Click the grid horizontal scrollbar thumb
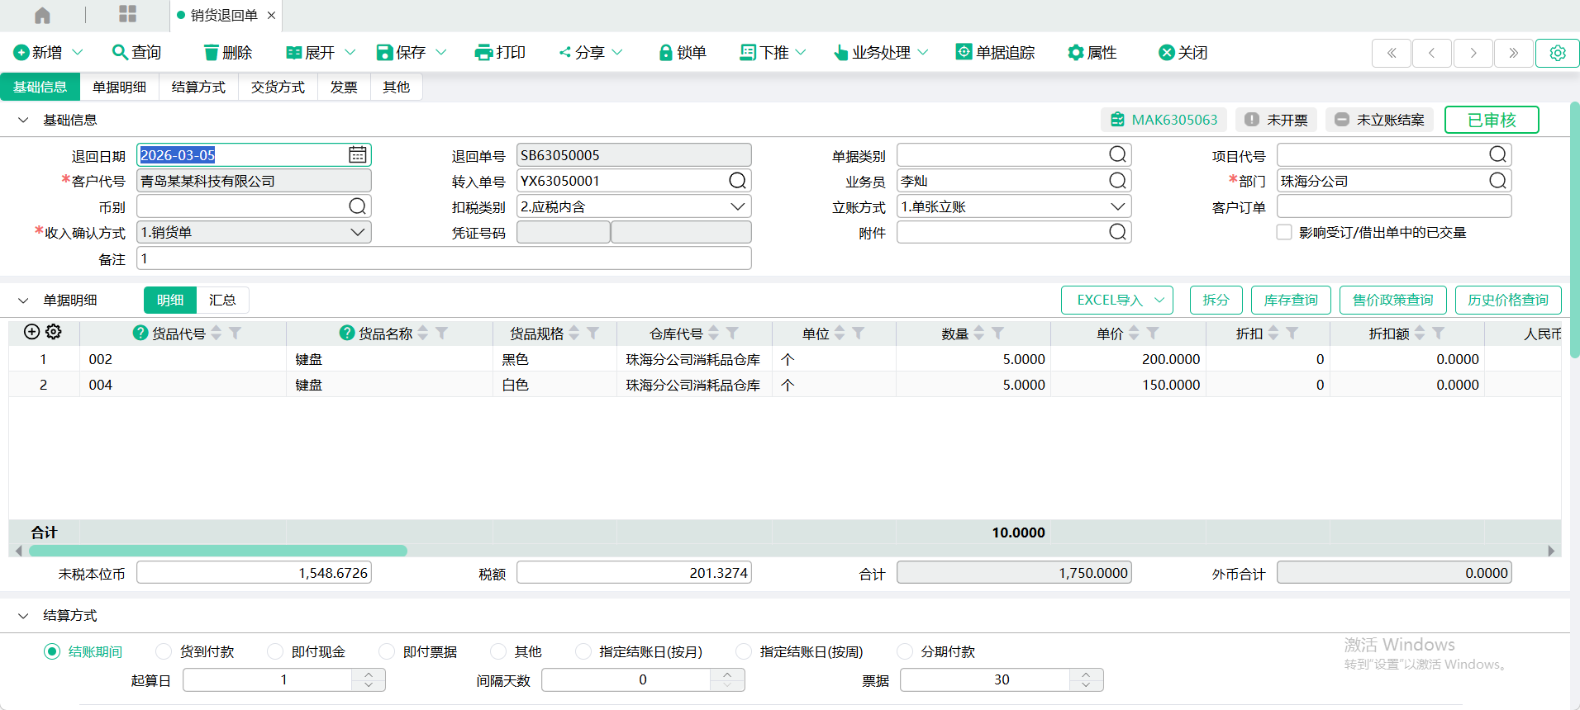This screenshot has height=710, width=1580. click(x=218, y=551)
